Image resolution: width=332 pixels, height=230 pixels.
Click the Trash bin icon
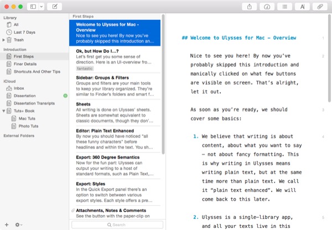(9, 40)
